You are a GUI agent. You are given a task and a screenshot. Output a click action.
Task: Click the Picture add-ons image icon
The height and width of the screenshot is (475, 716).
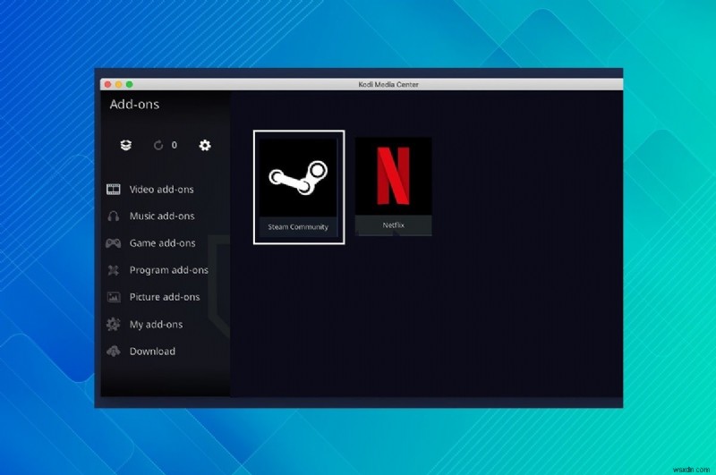pos(114,297)
